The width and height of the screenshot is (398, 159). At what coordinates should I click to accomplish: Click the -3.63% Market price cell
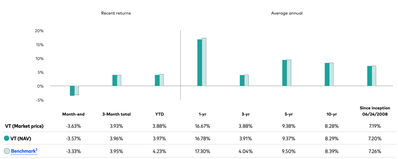click(73, 126)
